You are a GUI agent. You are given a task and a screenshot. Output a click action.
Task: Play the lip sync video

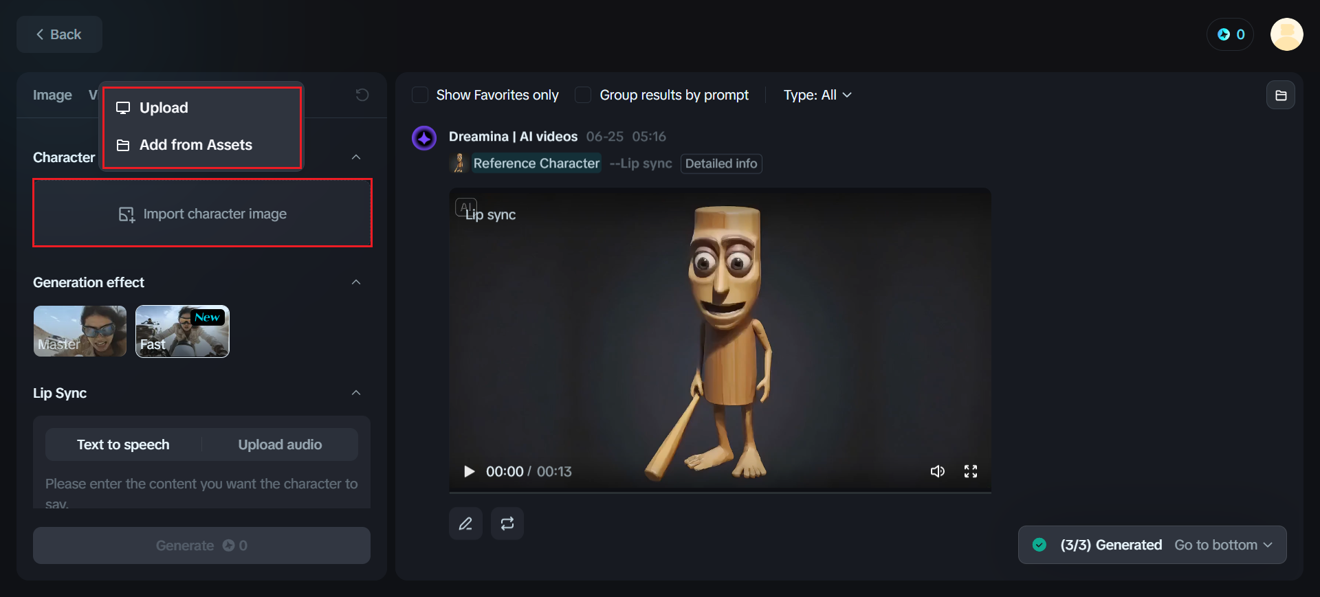point(469,471)
